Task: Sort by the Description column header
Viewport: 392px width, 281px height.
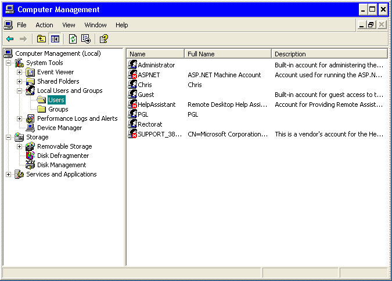Action: 329,54
